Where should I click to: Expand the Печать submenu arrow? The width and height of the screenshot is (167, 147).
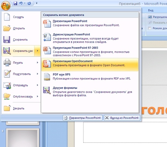click(38, 63)
